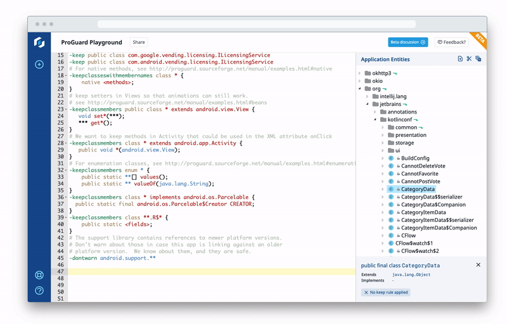Click the class icon beside BuildConfig
Viewport: 507px width, 324px height.
pos(390,158)
